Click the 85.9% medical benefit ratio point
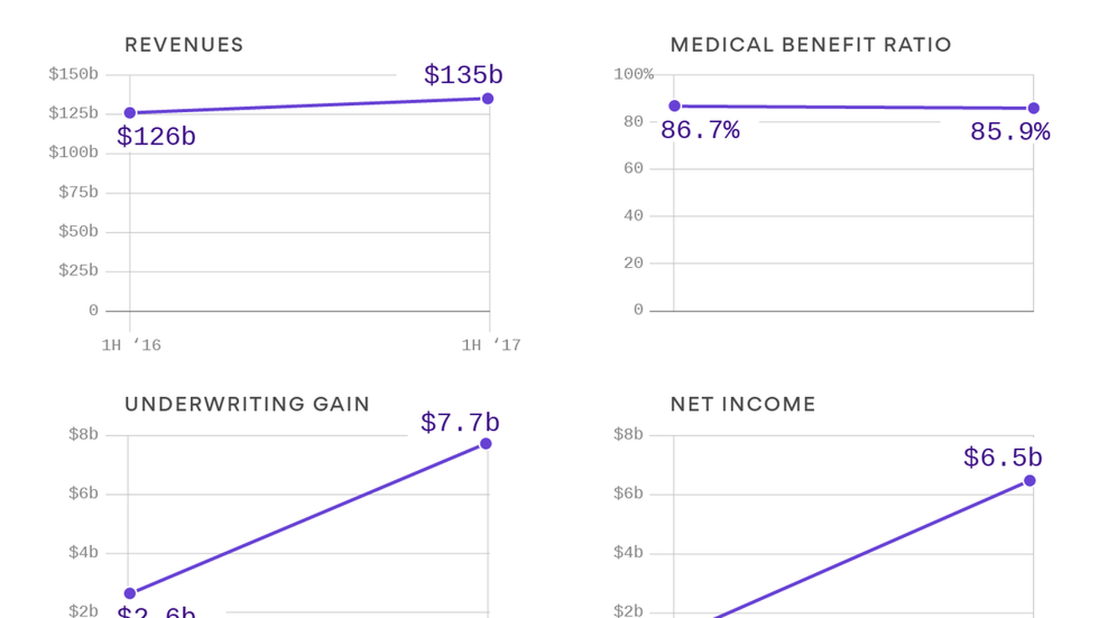The image size is (1099, 618). click(1034, 108)
